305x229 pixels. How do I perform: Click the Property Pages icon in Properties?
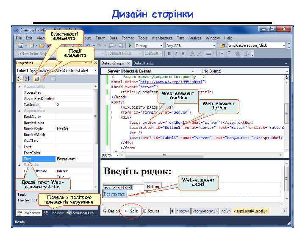53,79
